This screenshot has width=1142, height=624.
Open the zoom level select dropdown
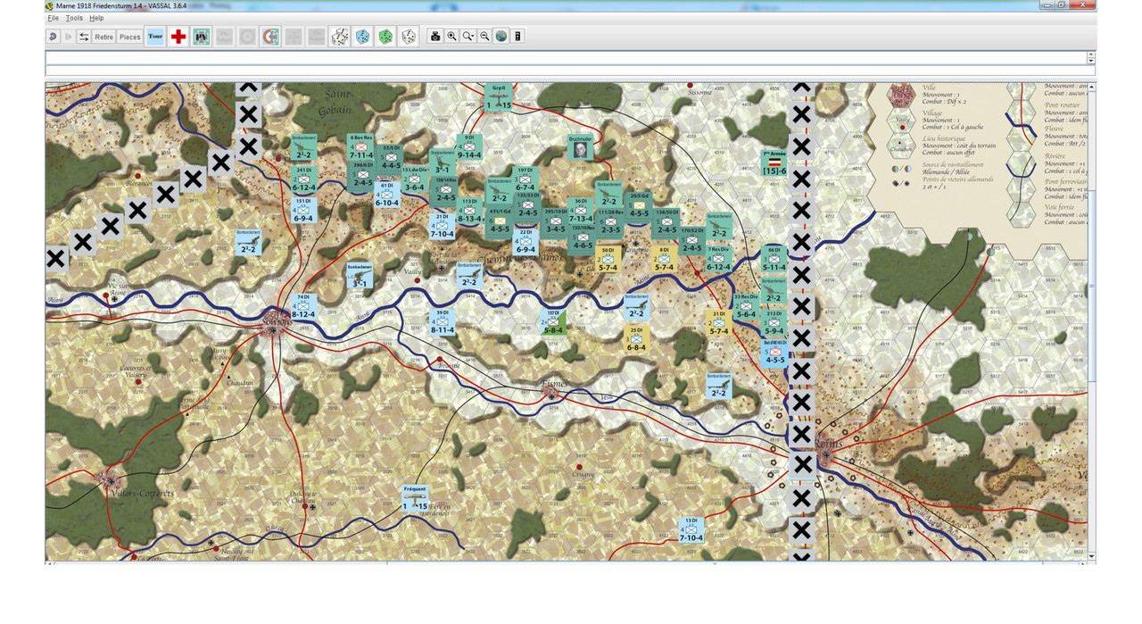[x=468, y=37]
